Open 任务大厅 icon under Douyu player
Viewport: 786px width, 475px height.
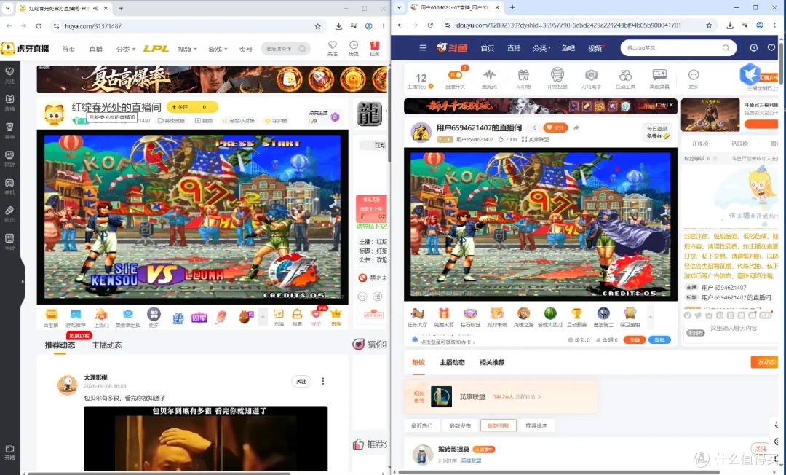[x=417, y=317]
